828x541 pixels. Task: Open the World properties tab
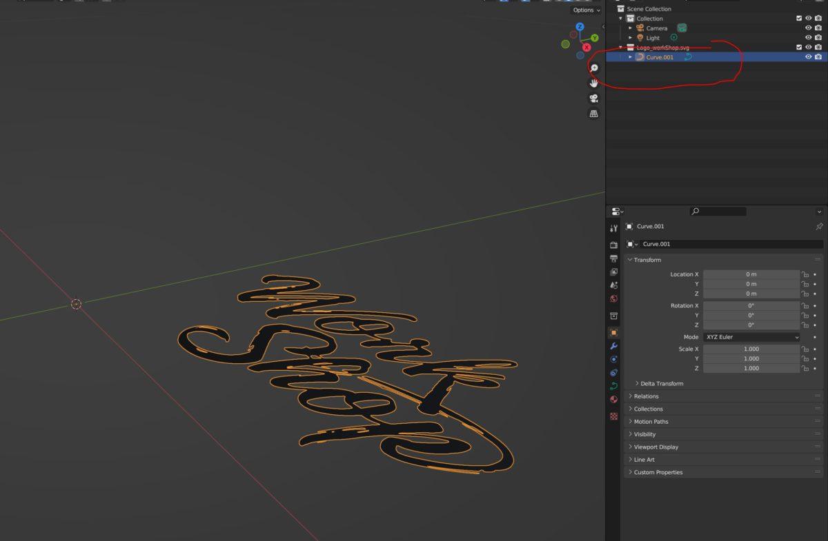[x=613, y=298]
